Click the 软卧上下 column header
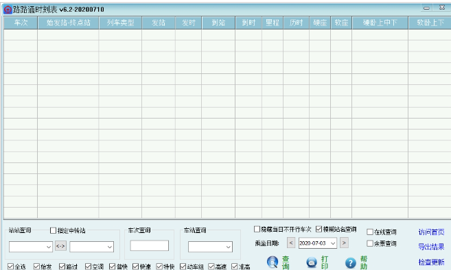The image size is (451, 270). pos(430,23)
